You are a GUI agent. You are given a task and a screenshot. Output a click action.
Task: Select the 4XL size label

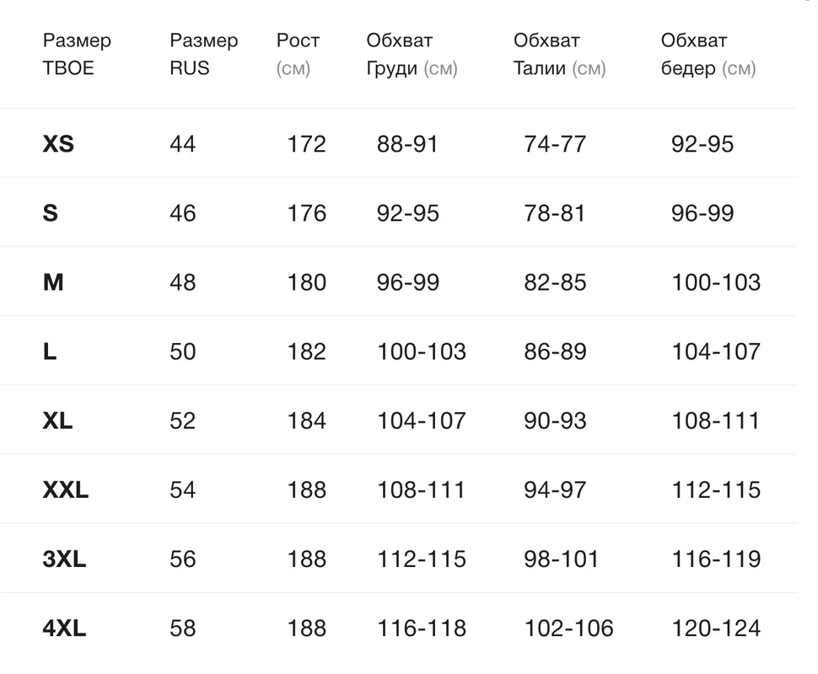[64, 629]
